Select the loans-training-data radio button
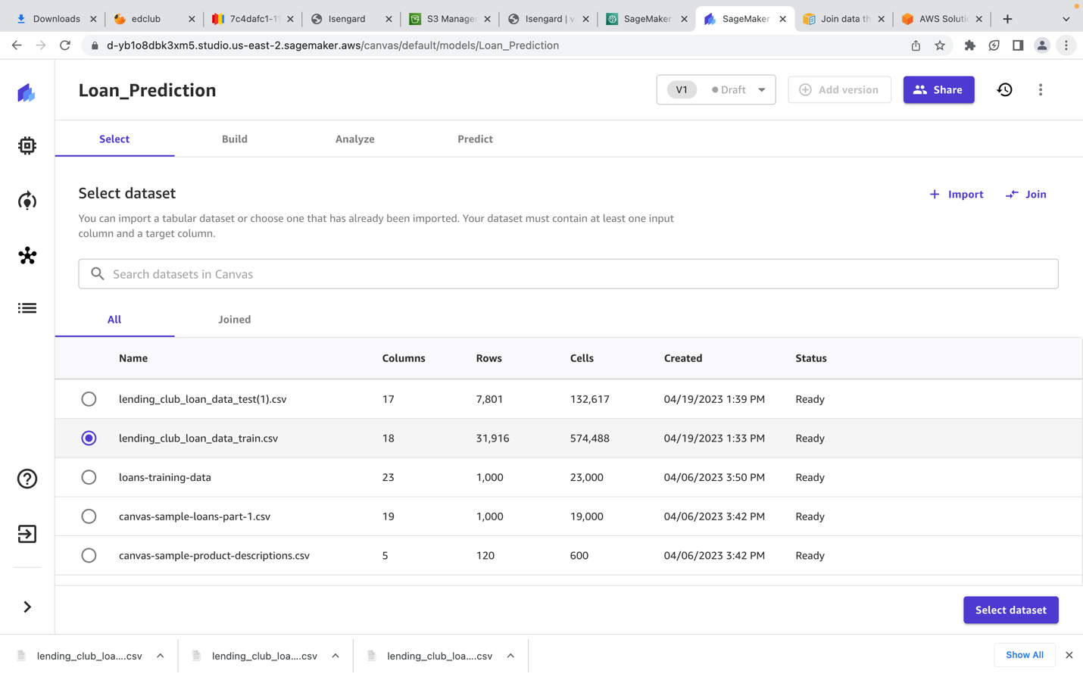 point(89,477)
